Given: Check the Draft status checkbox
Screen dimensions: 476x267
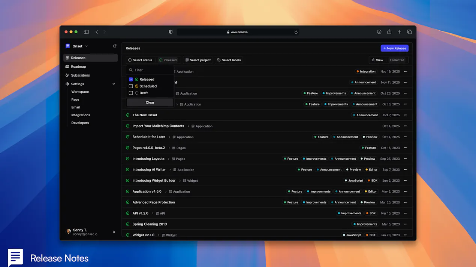Looking at the screenshot, I should coord(131,93).
